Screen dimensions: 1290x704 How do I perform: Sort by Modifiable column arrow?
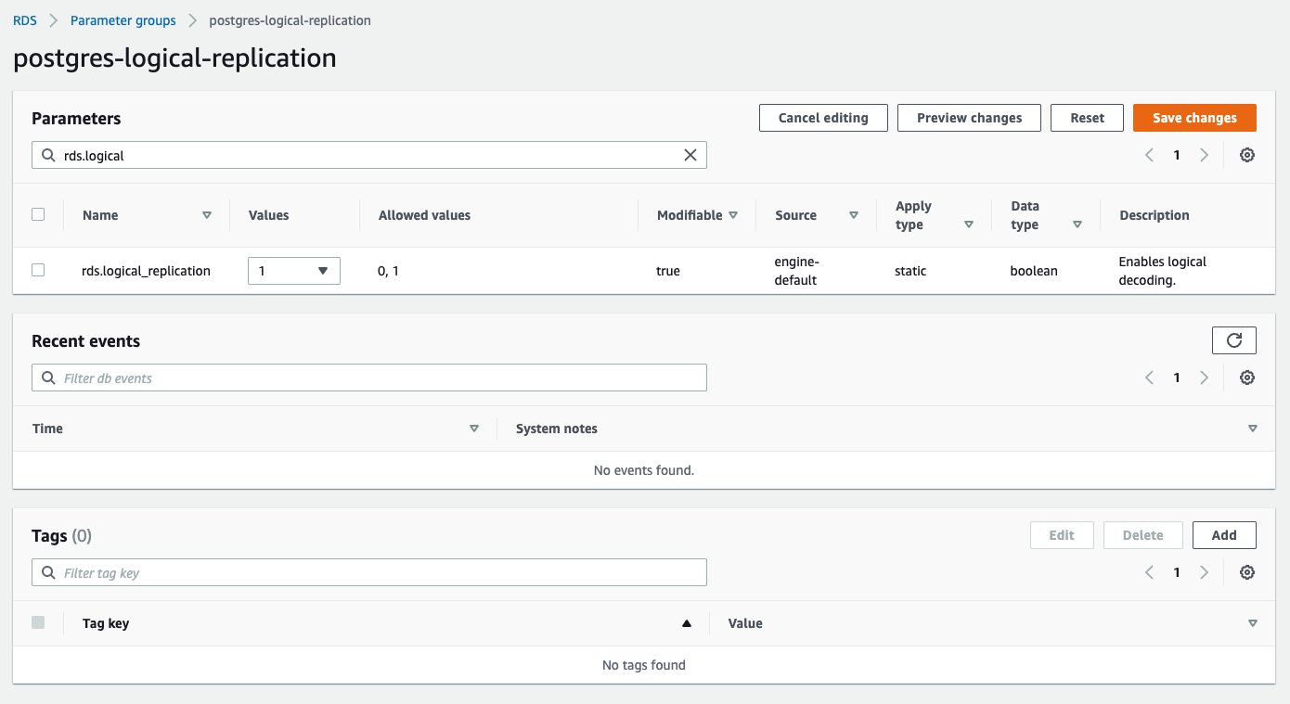pyautogui.click(x=733, y=215)
